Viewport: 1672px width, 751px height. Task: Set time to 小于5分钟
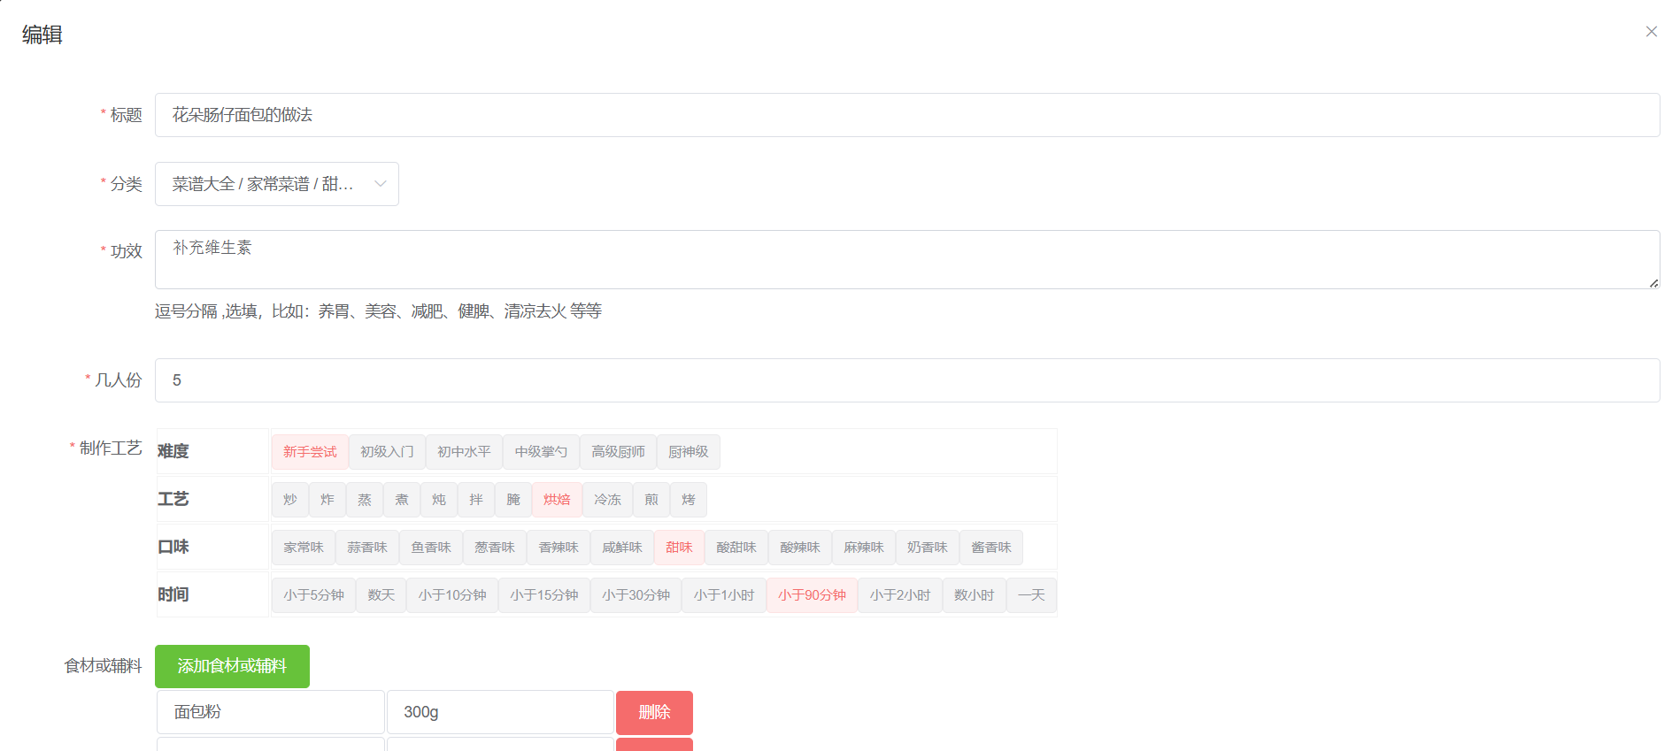pos(313,595)
